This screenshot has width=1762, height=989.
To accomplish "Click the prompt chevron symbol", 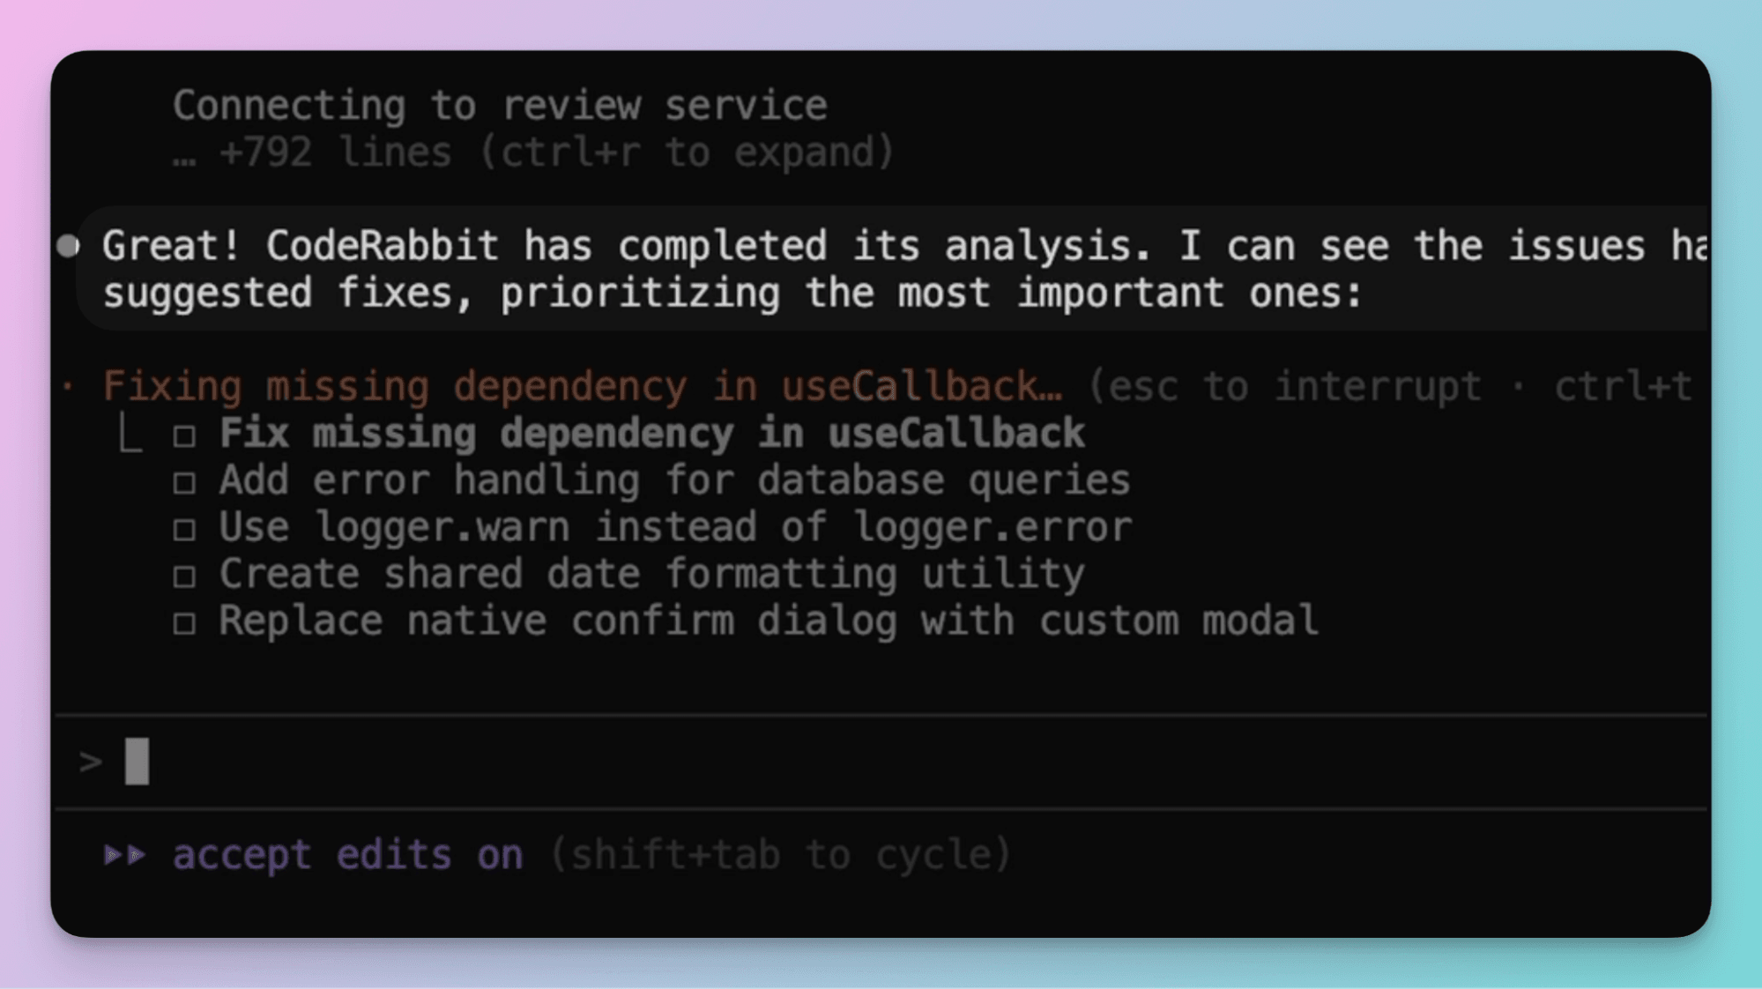I will [x=90, y=762].
